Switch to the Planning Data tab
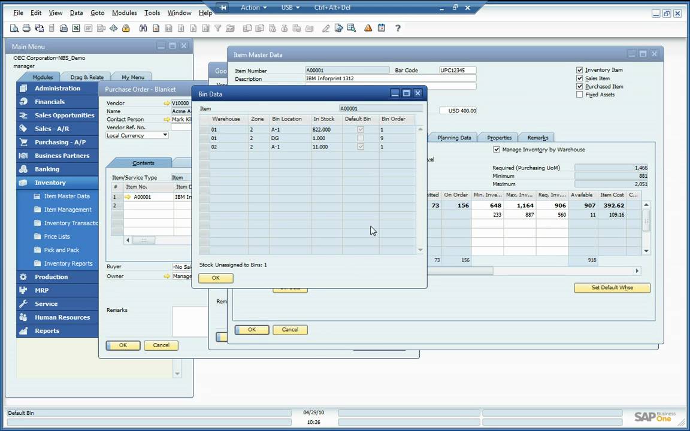The height and width of the screenshot is (431, 690). coord(454,138)
